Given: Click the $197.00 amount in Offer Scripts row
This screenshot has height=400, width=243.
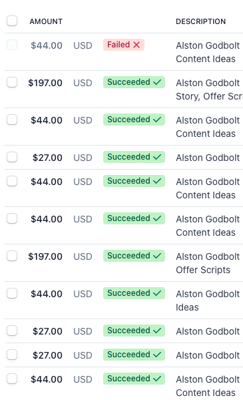Looking at the screenshot, I should point(45,256).
